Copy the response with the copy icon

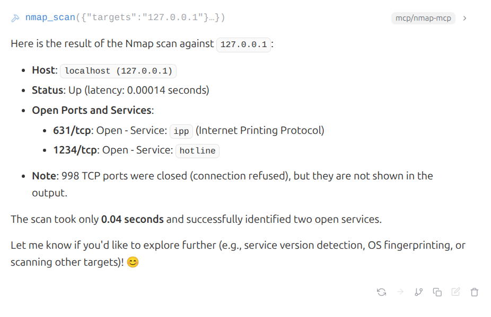(x=437, y=292)
